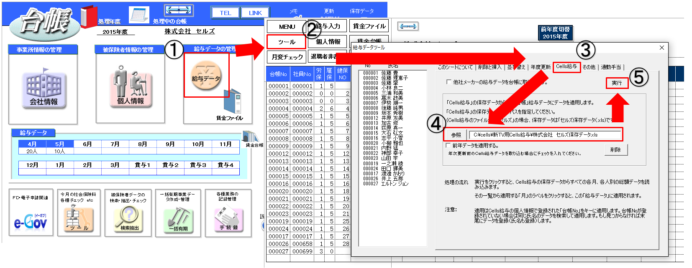Select the 賞与1 bonus cell
Image resolution: width=692 pixels, height=268 pixels.
tap(143, 165)
